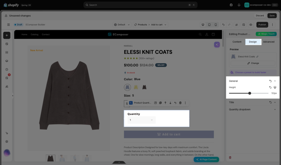Switch to the Advanced tab

coord(269,42)
